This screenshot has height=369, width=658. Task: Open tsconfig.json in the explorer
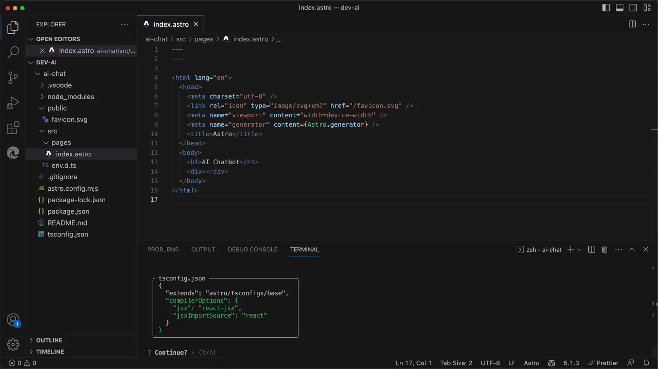click(81, 234)
